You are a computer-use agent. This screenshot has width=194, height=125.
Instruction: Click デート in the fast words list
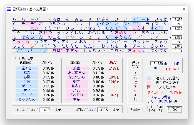point(27,86)
